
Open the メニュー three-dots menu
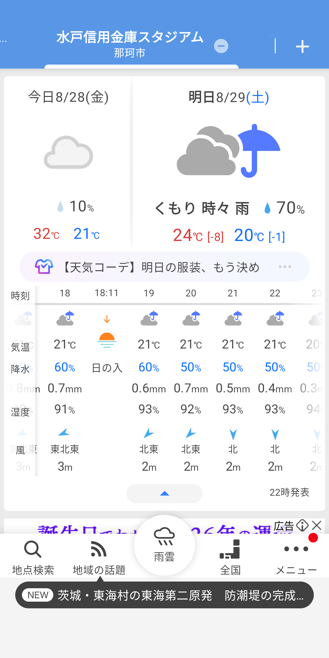[x=296, y=549]
